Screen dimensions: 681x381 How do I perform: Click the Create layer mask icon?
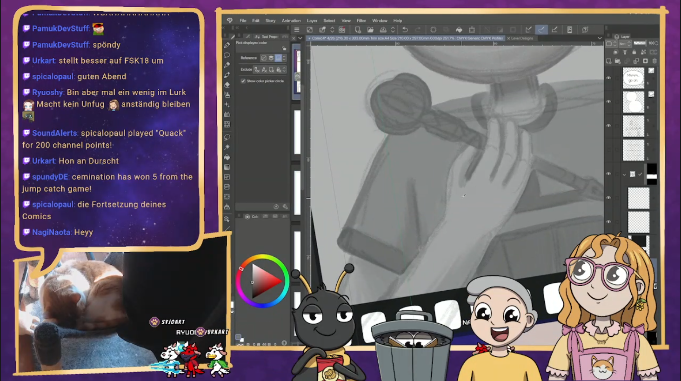tap(645, 61)
